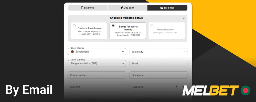Click the Password input field
This screenshot has width=256, height=102.
pyautogui.click(x=158, y=87)
